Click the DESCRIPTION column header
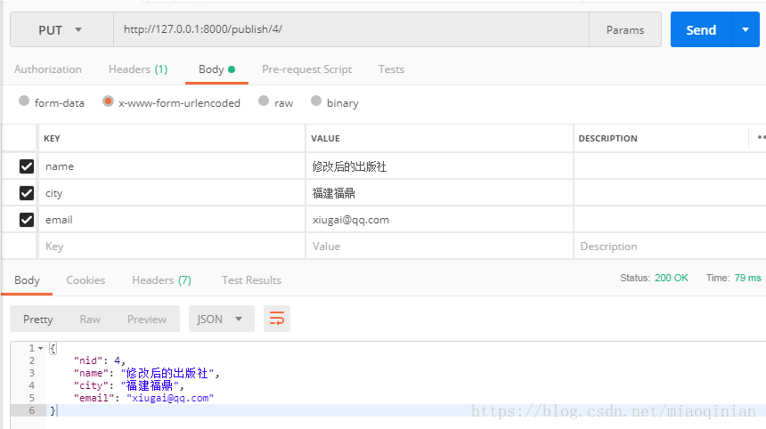The height and width of the screenshot is (429, 766). pos(607,139)
